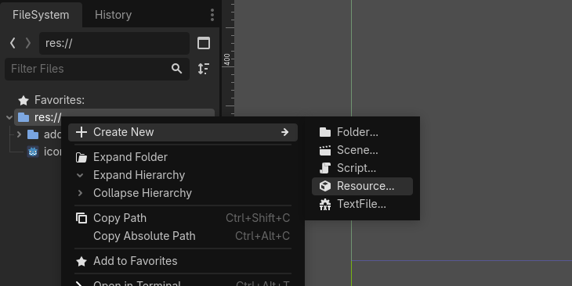Choose Expand Folder from context menu

tap(183, 157)
